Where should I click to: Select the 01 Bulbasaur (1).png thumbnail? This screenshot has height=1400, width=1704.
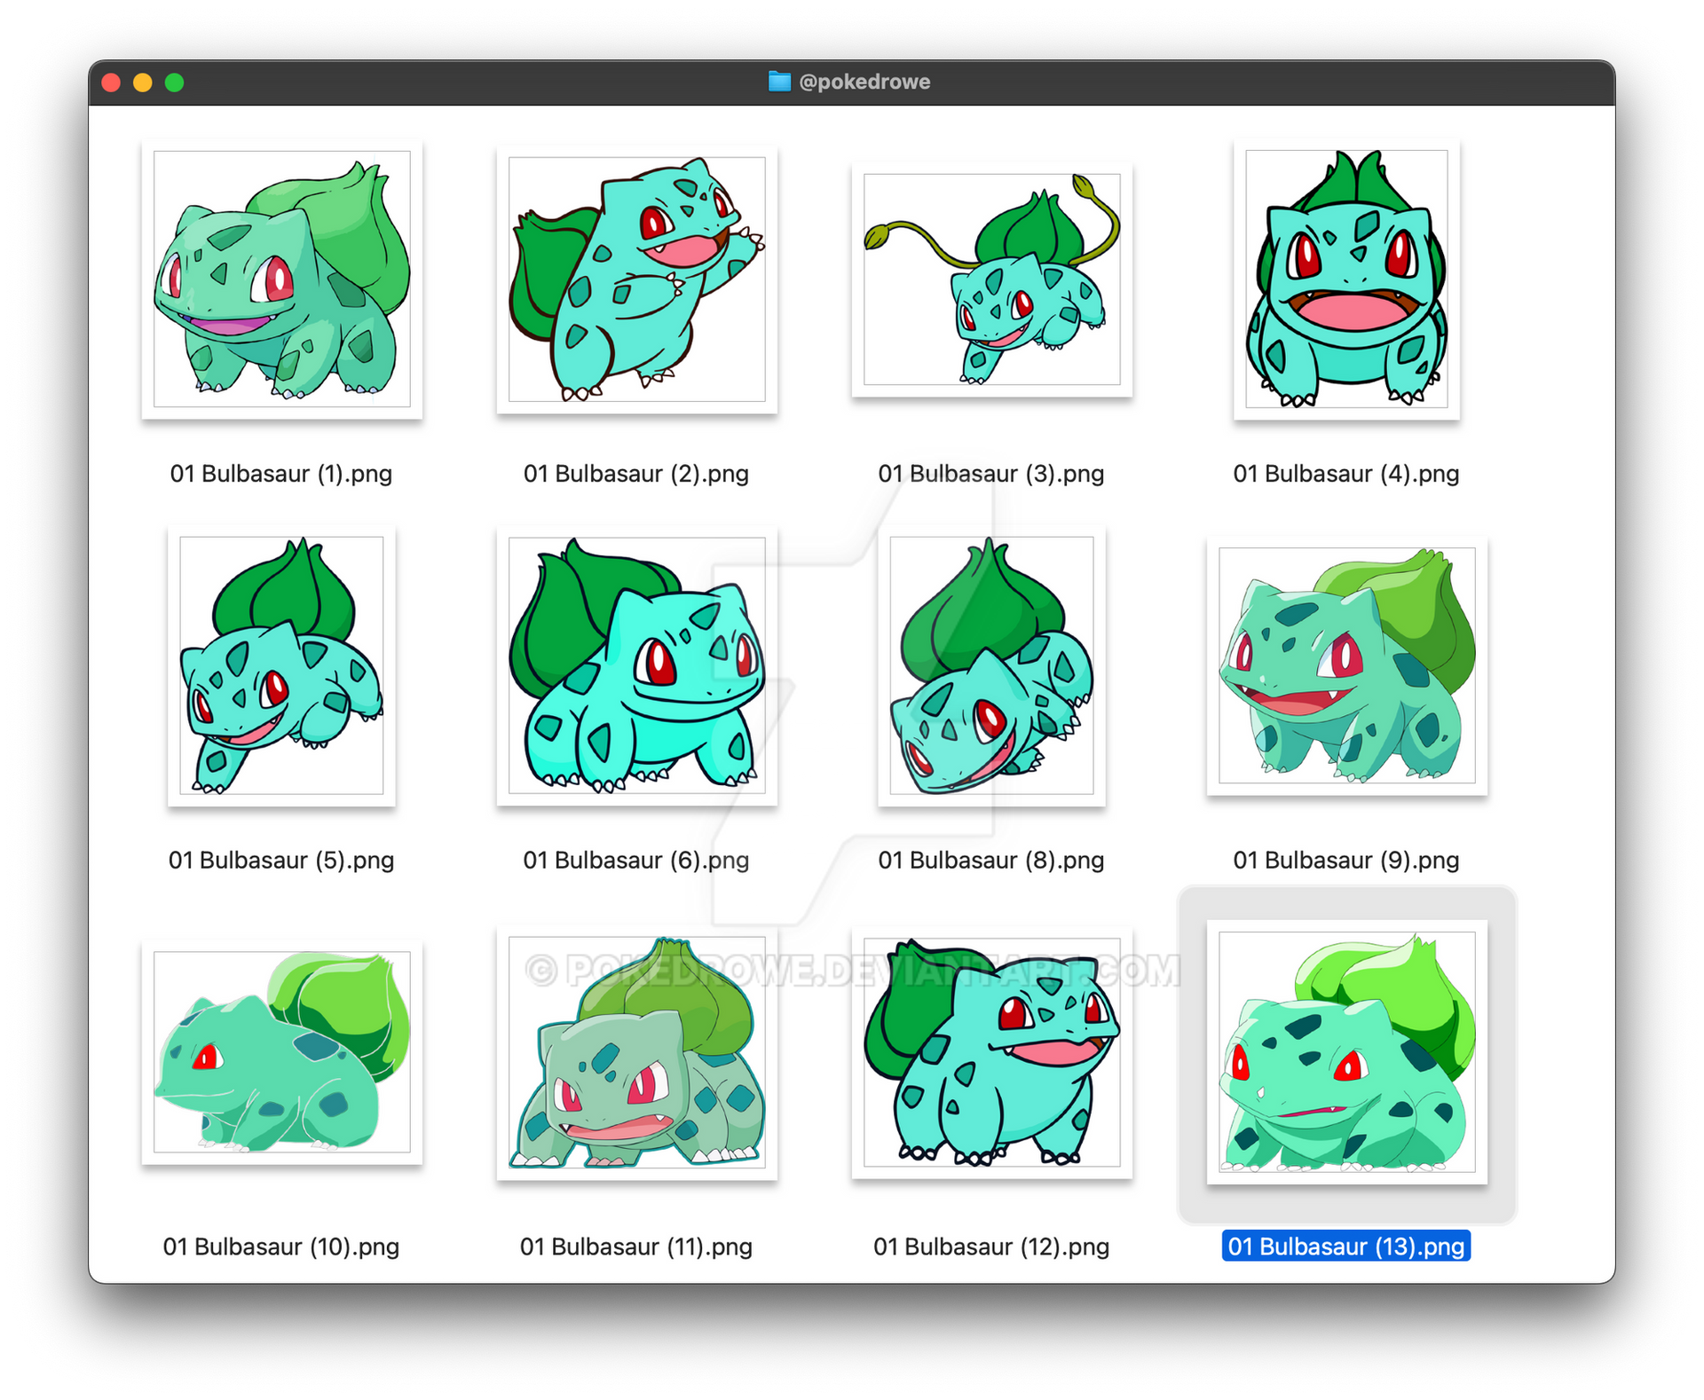point(281,279)
